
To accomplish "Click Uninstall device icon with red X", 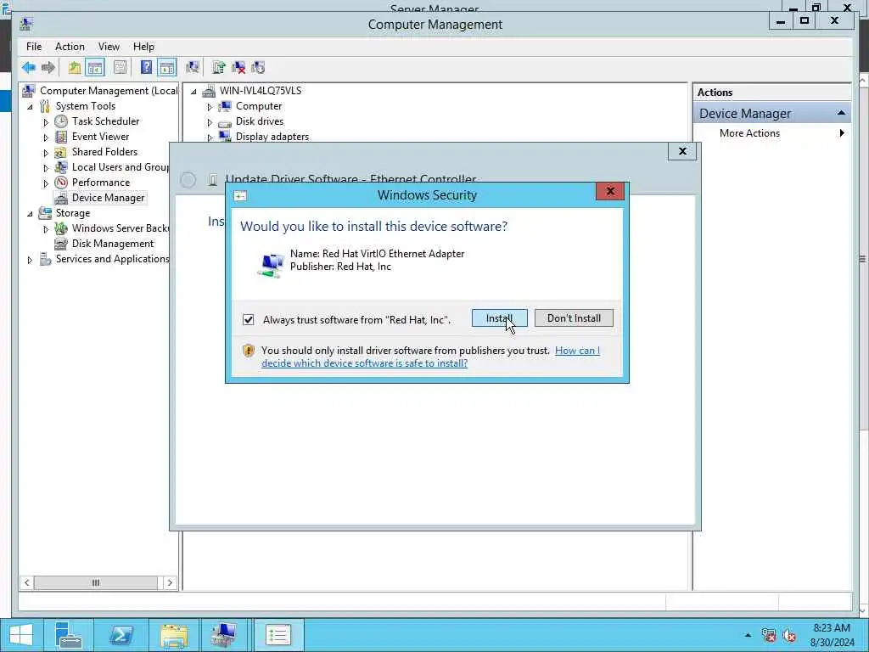I will click(x=238, y=68).
